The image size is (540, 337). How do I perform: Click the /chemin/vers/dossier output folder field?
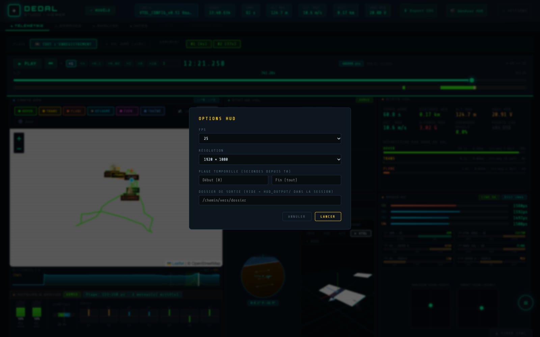point(270,200)
